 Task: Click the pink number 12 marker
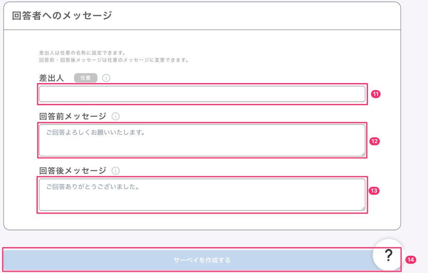click(374, 141)
